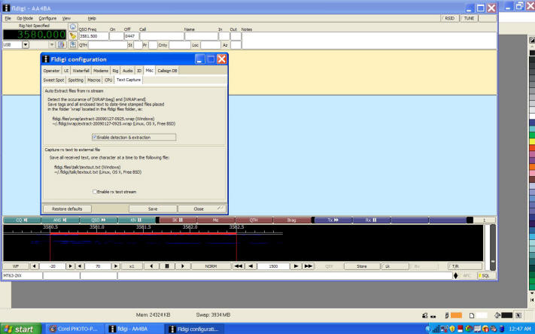Increase waterfall lower level with arrow right of -20
The image size is (535, 334).
click(70, 266)
